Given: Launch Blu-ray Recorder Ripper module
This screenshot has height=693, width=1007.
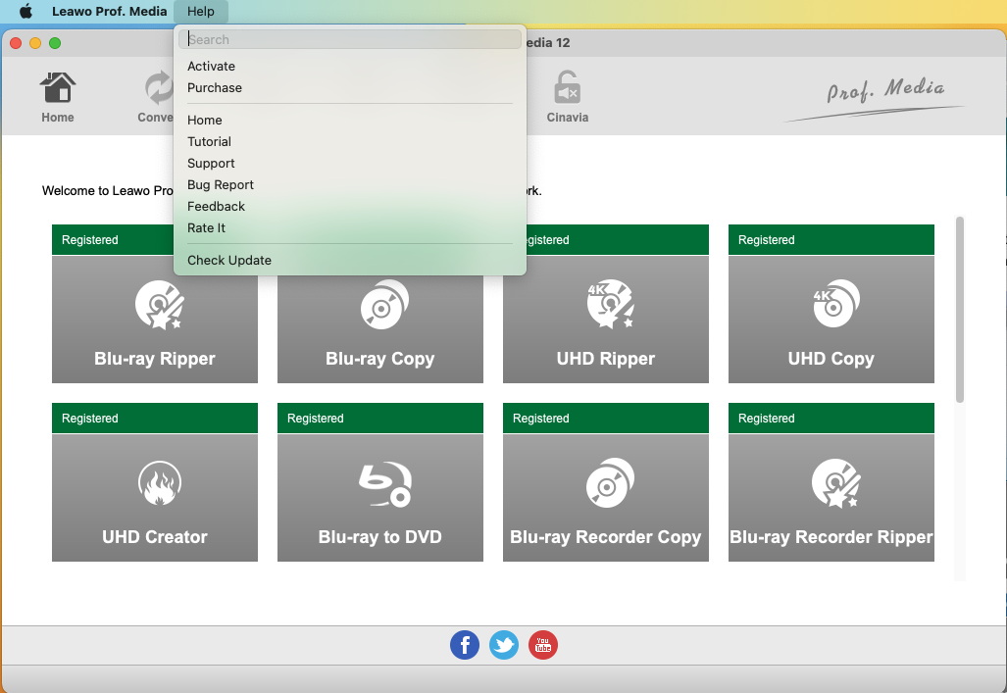Looking at the screenshot, I should [831, 497].
